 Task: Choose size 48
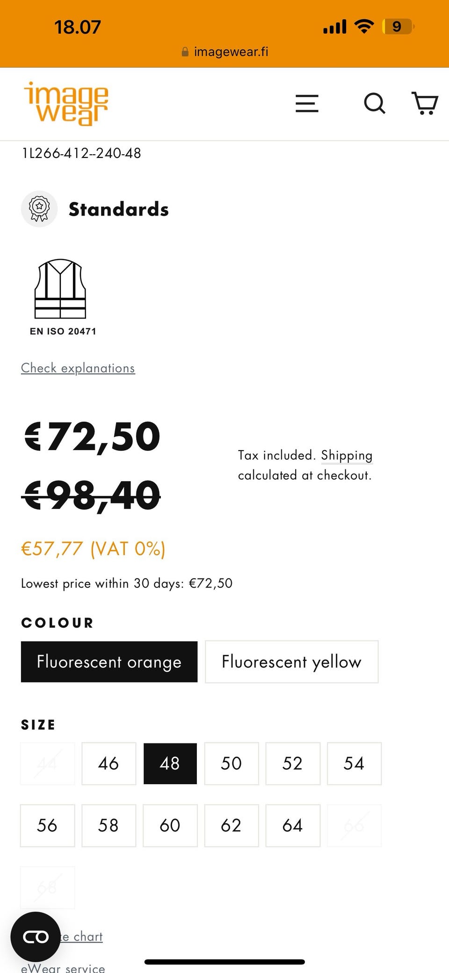point(170,763)
